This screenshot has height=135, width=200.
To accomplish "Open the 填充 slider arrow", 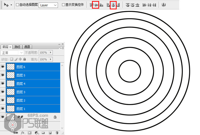I will tap(51, 59).
